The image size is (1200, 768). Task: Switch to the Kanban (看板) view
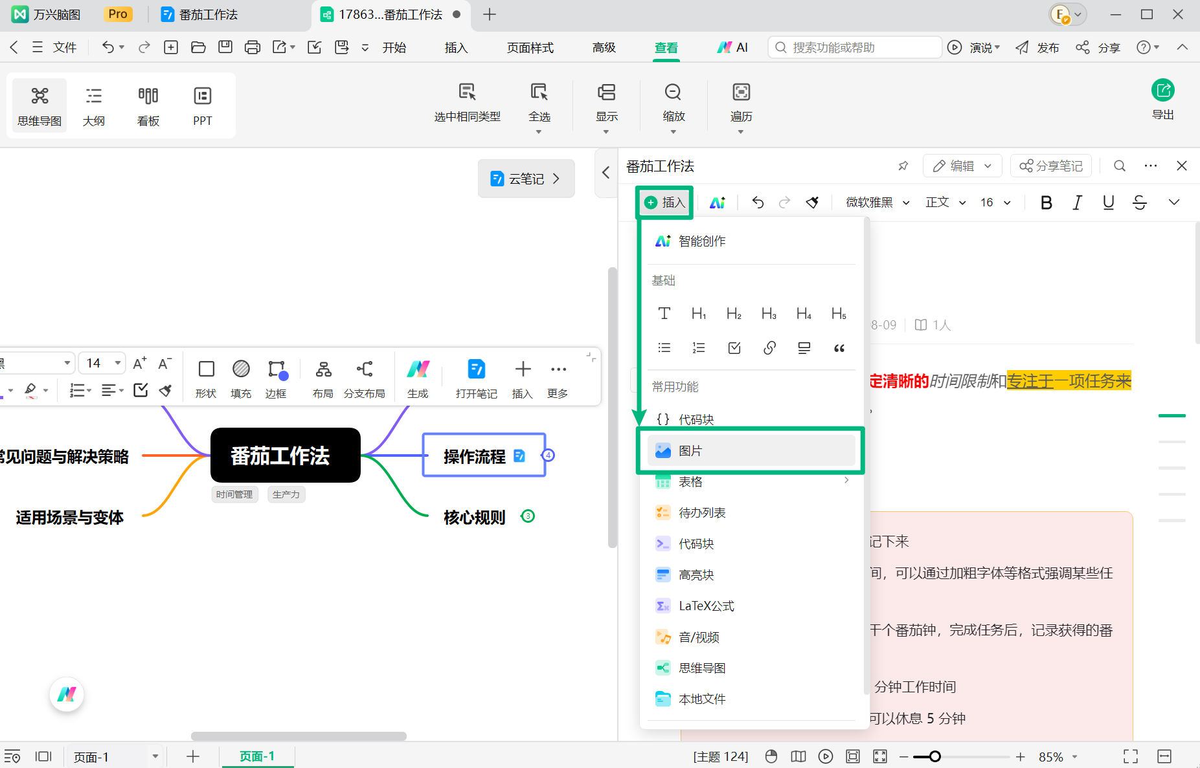pyautogui.click(x=148, y=106)
